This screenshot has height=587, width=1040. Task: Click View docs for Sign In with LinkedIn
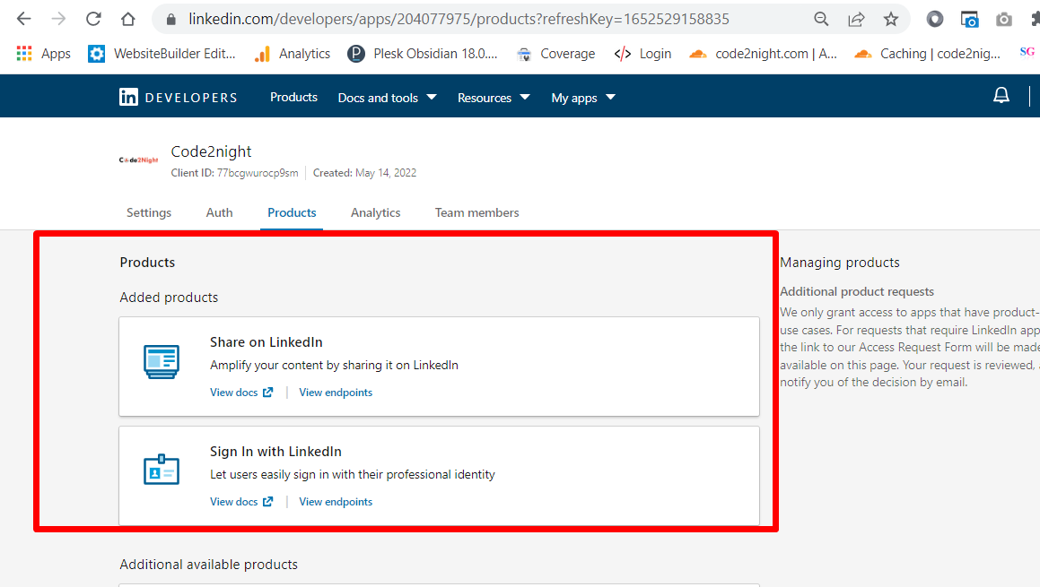[241, 502]
